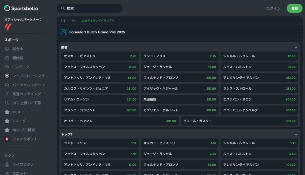Image resolution: width=305 pixels, height=175 pixels.
Task: Select ピエール・ガスリー winner 301.00
Action: (x=239, y=121)
